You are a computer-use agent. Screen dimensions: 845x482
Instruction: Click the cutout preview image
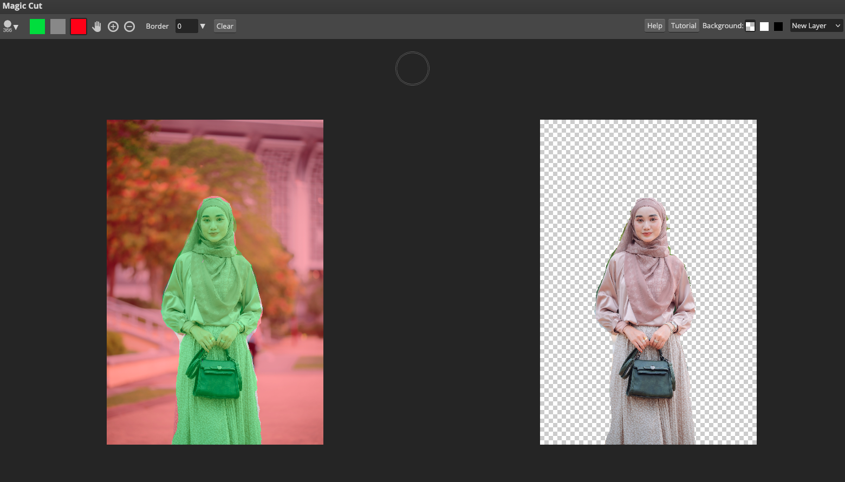coord(648,282)
